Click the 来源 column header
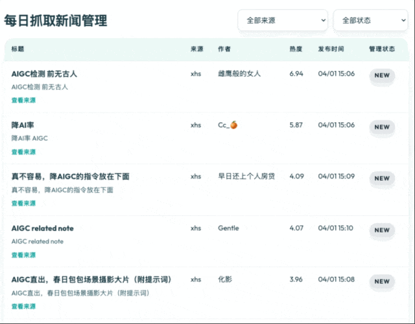Image resolution: width=415 pixels, height=324 pixels. pos(197,49)
